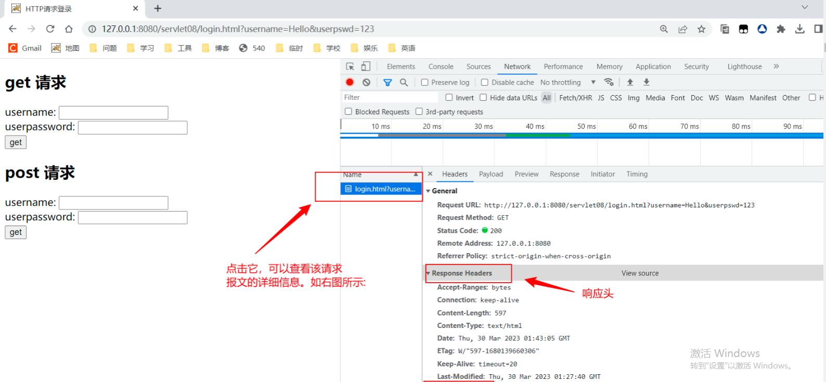
Task: Close the HTTP请求登录 browser tab
Action: tap(135, 8)
